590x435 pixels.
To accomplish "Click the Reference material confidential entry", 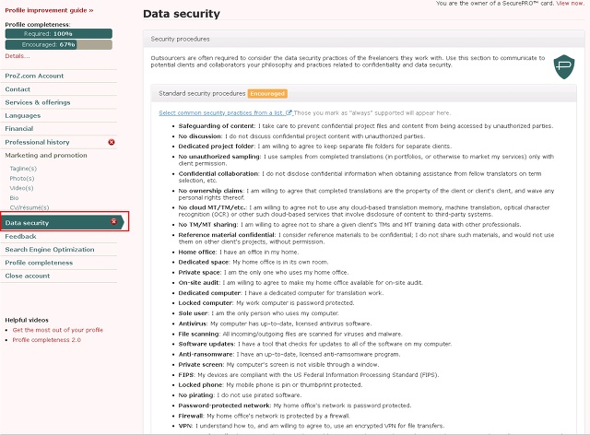I will click(366, 238).
